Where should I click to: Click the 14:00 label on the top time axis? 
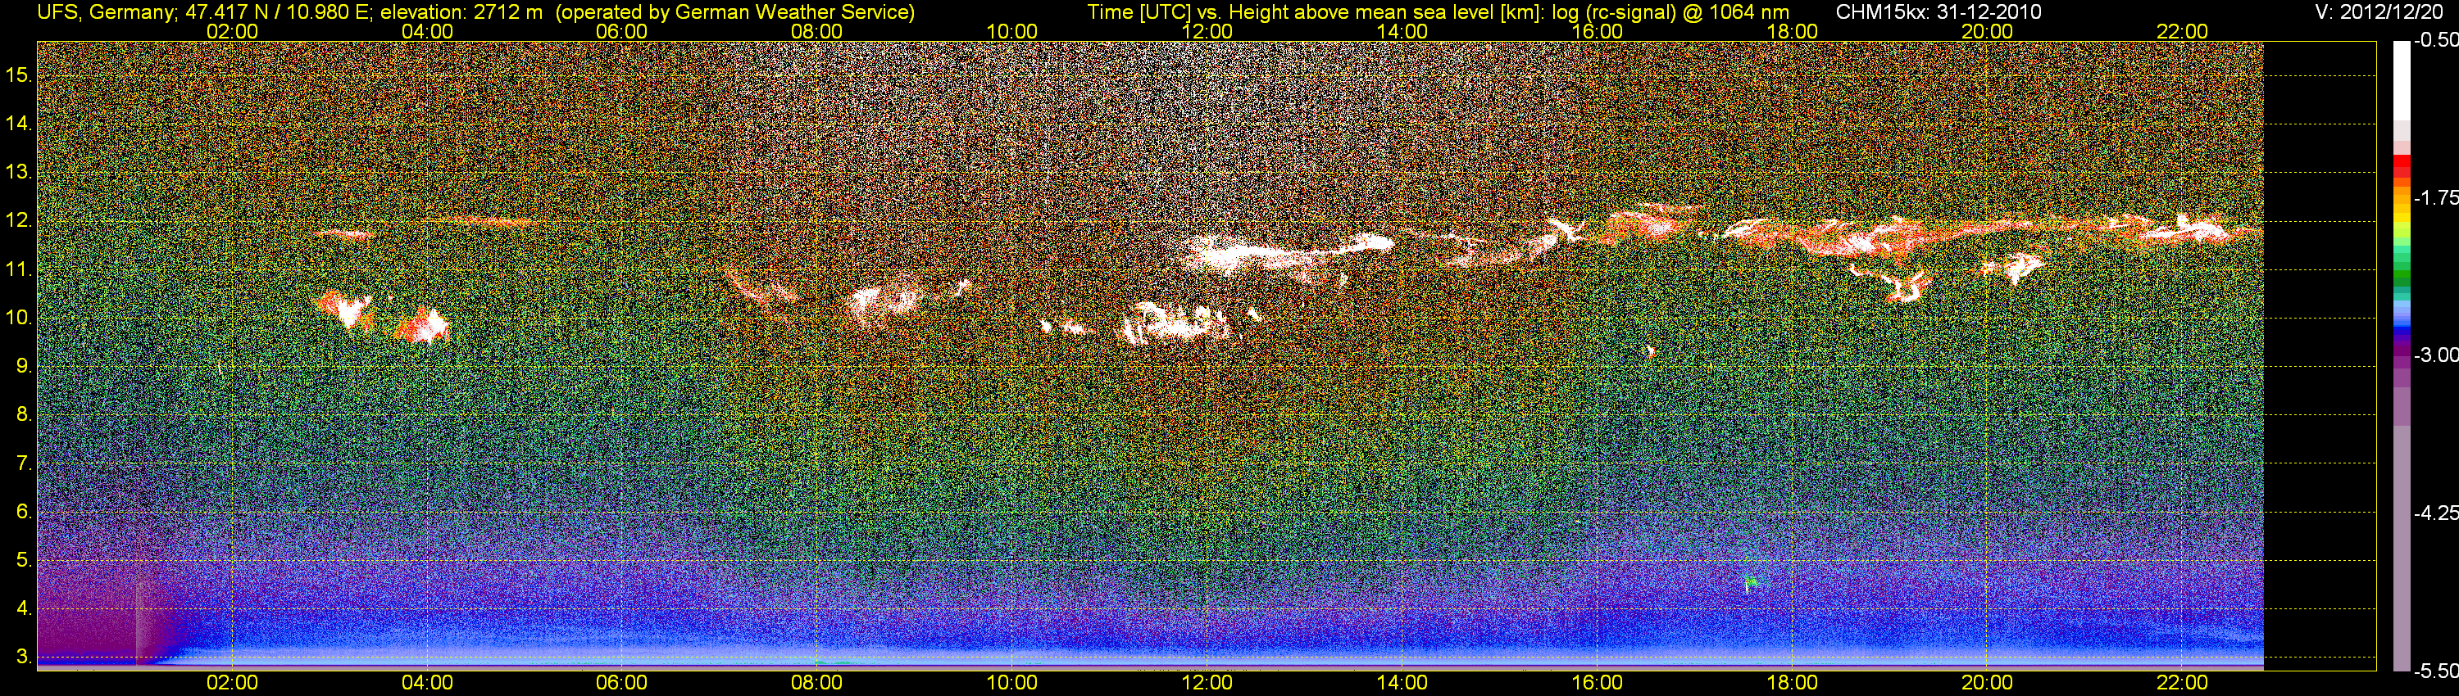(1402, 31)
